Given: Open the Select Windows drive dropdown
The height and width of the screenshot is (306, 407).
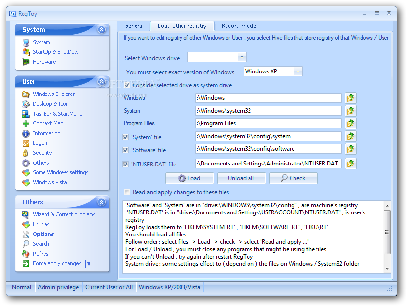Looking at the screenshot, I should coord(242,57).
